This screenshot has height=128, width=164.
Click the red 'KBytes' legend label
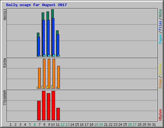pyautogui.click(x=160, y=115)
